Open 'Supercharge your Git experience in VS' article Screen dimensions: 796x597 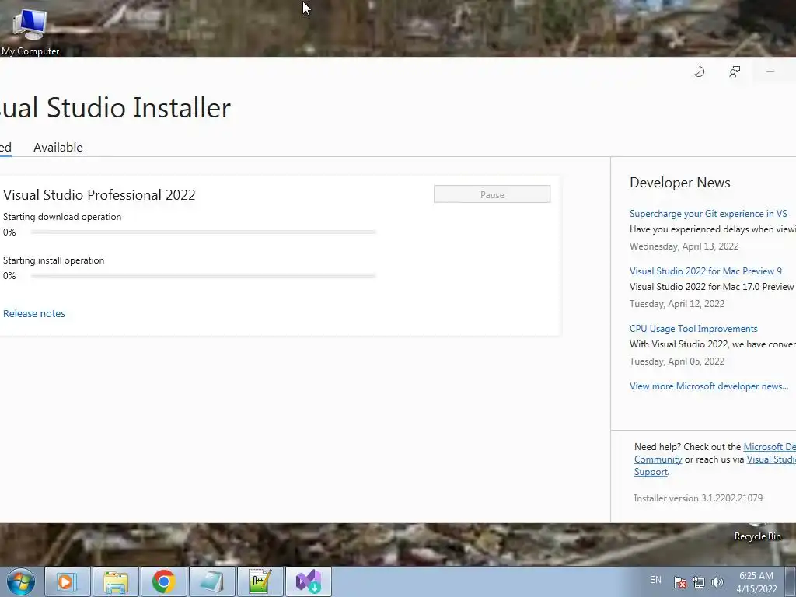click(x=708, y=214)
